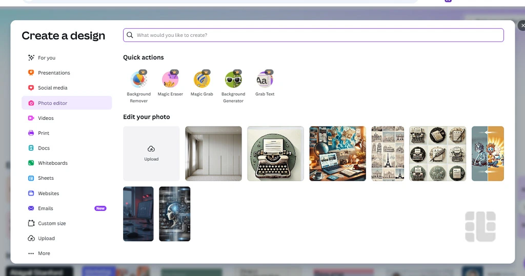Click the Upload tile under Edit your photo

(151, 154)
